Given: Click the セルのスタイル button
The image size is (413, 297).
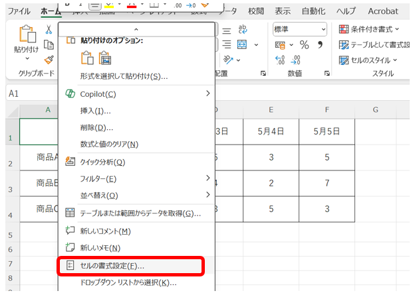Looking at the screenshot, I should click(368, 60).
